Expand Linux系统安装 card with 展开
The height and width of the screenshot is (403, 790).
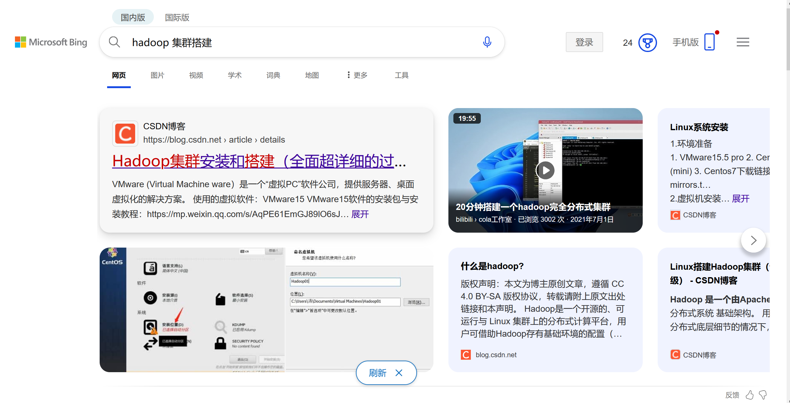click(x=740, y=198)
